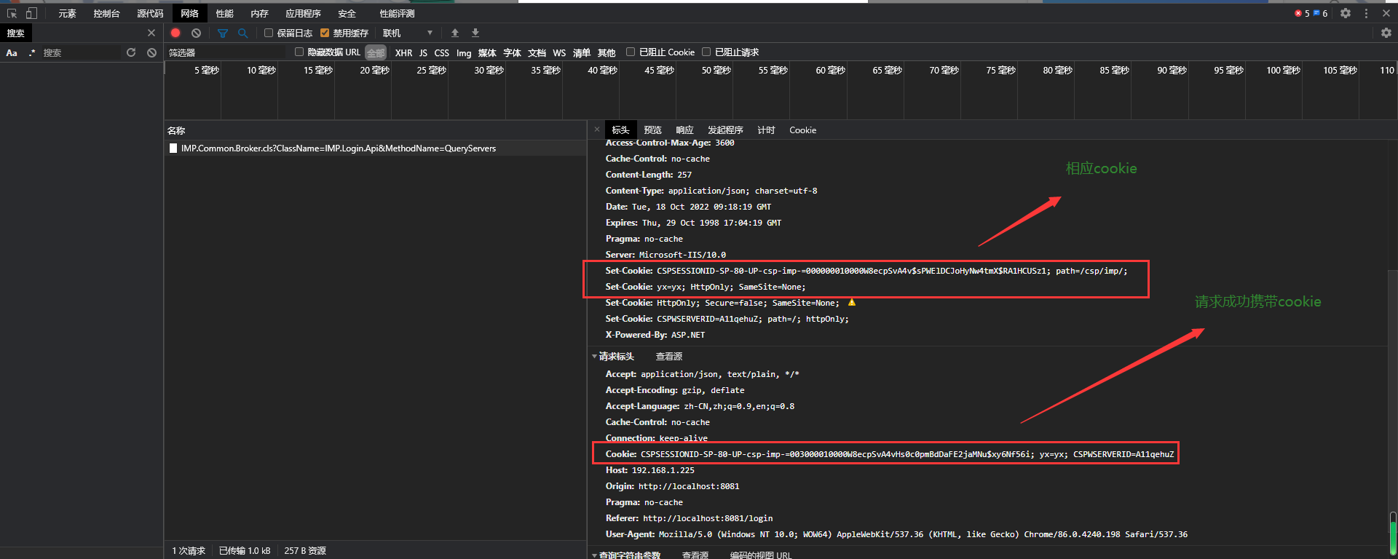Refresh the search results in search panel

(x=131, y=52)
